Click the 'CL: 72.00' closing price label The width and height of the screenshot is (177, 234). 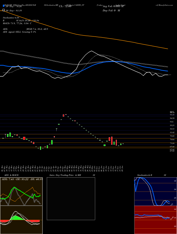tap(65, 6)
